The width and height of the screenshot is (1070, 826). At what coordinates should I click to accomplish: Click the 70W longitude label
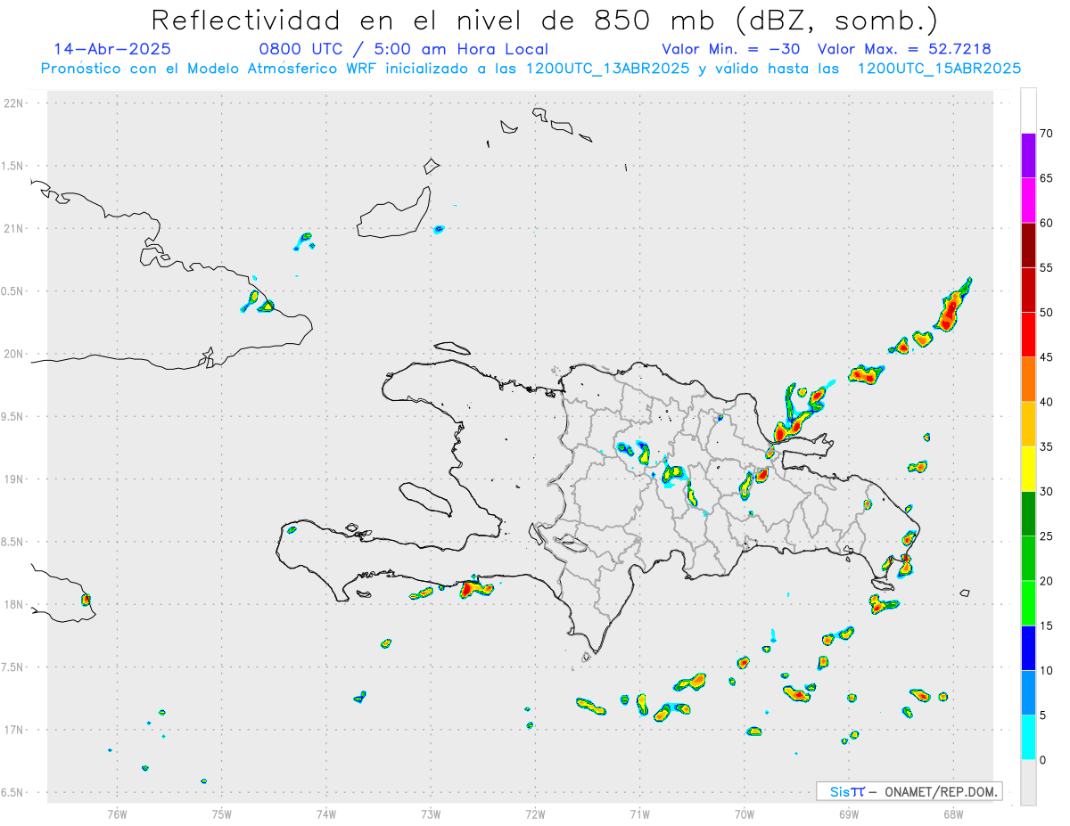tap(745, 814)
